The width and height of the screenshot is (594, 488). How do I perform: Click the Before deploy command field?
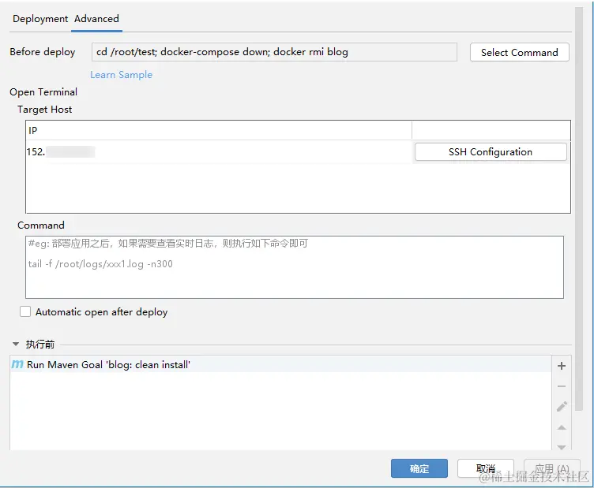tap(274, 52)
